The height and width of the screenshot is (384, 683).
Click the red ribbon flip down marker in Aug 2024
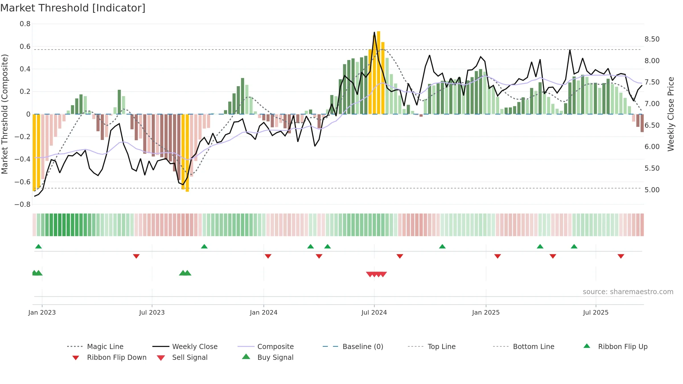[x=400, y=256]
